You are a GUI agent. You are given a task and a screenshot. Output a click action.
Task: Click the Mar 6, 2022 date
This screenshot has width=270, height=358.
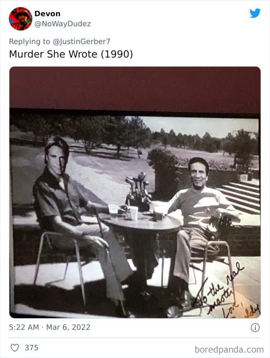68,327
